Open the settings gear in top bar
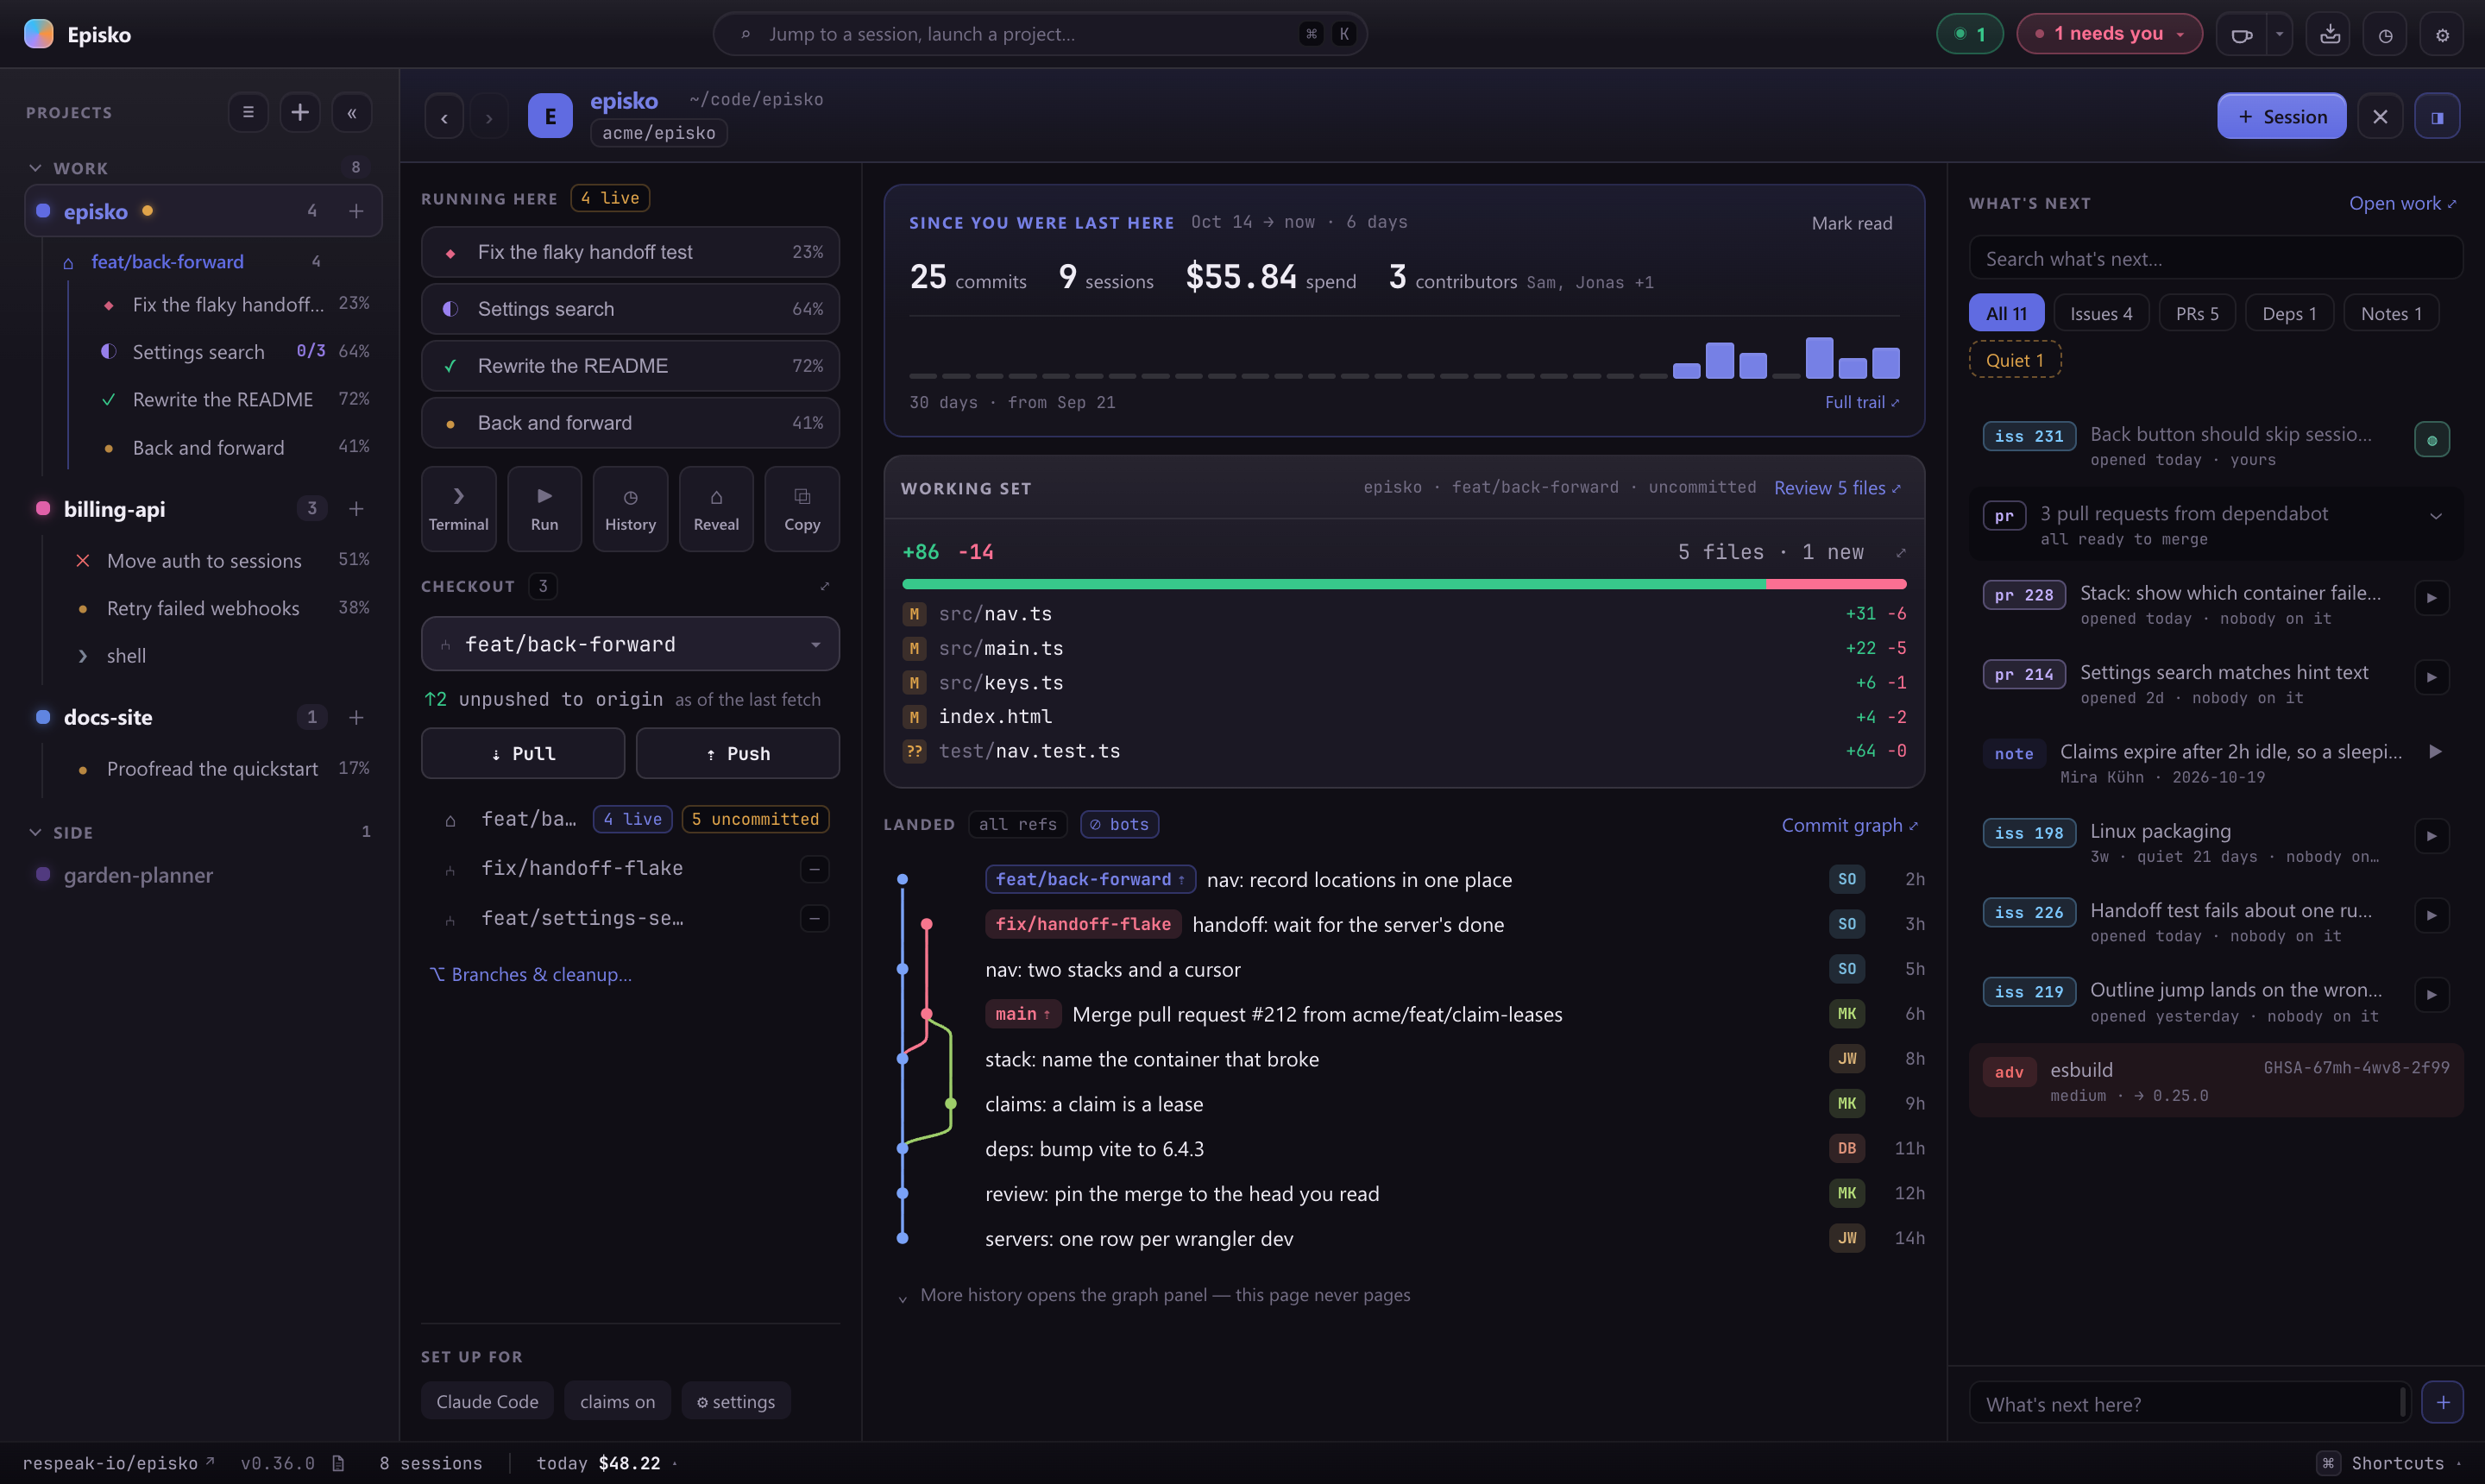The image size is (2485, 1484). 2442,34
